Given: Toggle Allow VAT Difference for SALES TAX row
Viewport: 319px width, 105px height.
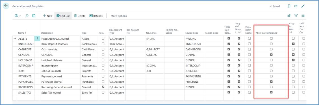Looking at the screenshot, I should [x=271, y=92].
